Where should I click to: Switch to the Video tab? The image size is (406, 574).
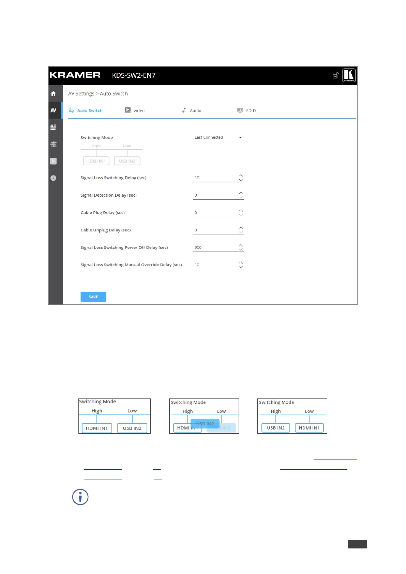pyautogui.click(x=135, y=110)
